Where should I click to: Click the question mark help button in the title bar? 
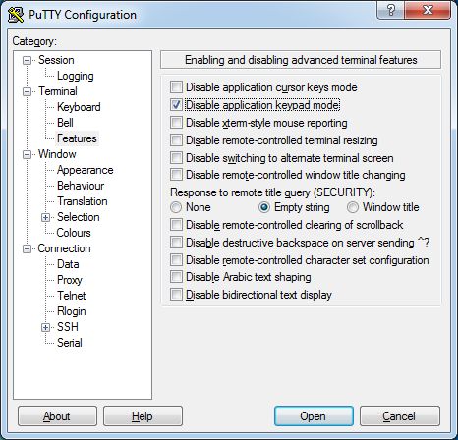(390, 10)
